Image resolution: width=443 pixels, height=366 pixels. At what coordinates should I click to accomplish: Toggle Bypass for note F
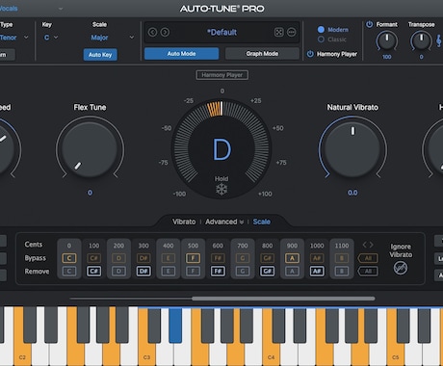(x=193, y=258)
